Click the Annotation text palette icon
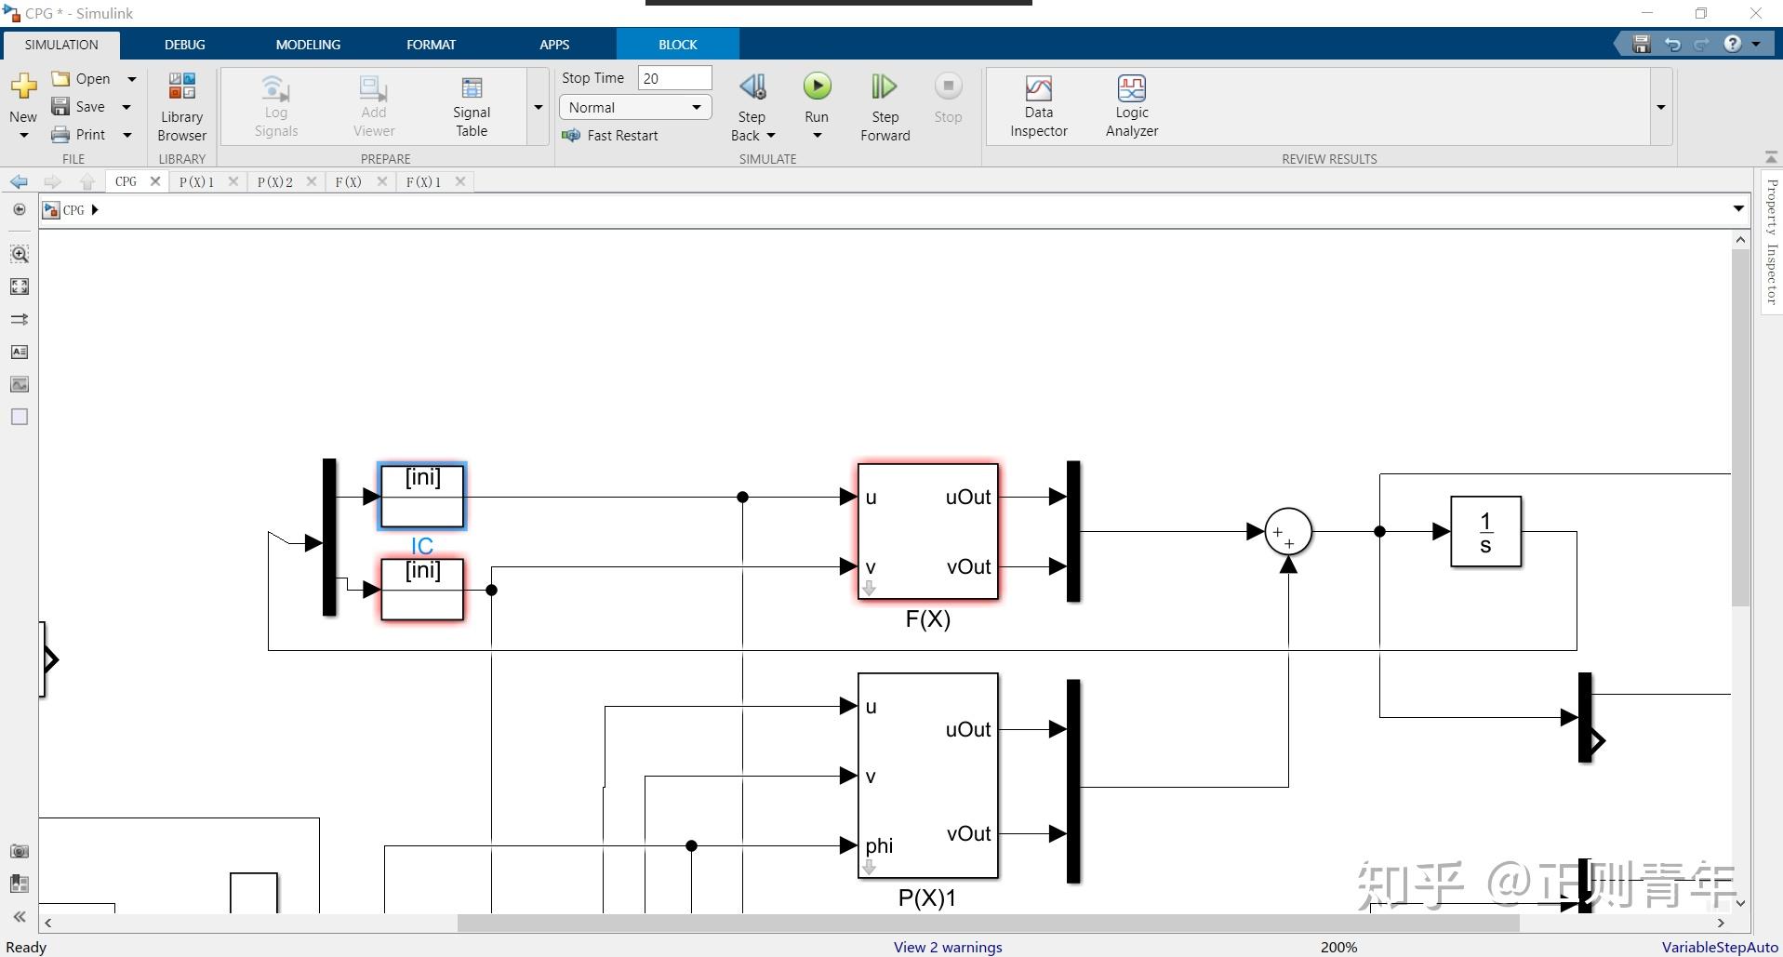The width and height of the screenshot is (1783, 957). point(20,352)
